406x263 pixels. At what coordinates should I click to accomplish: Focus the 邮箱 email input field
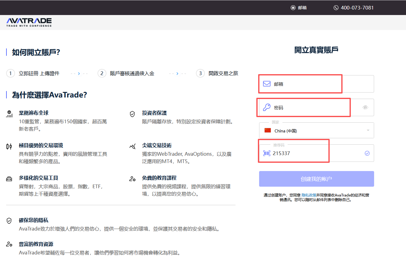pyautogui.click(x=316, y=84)
